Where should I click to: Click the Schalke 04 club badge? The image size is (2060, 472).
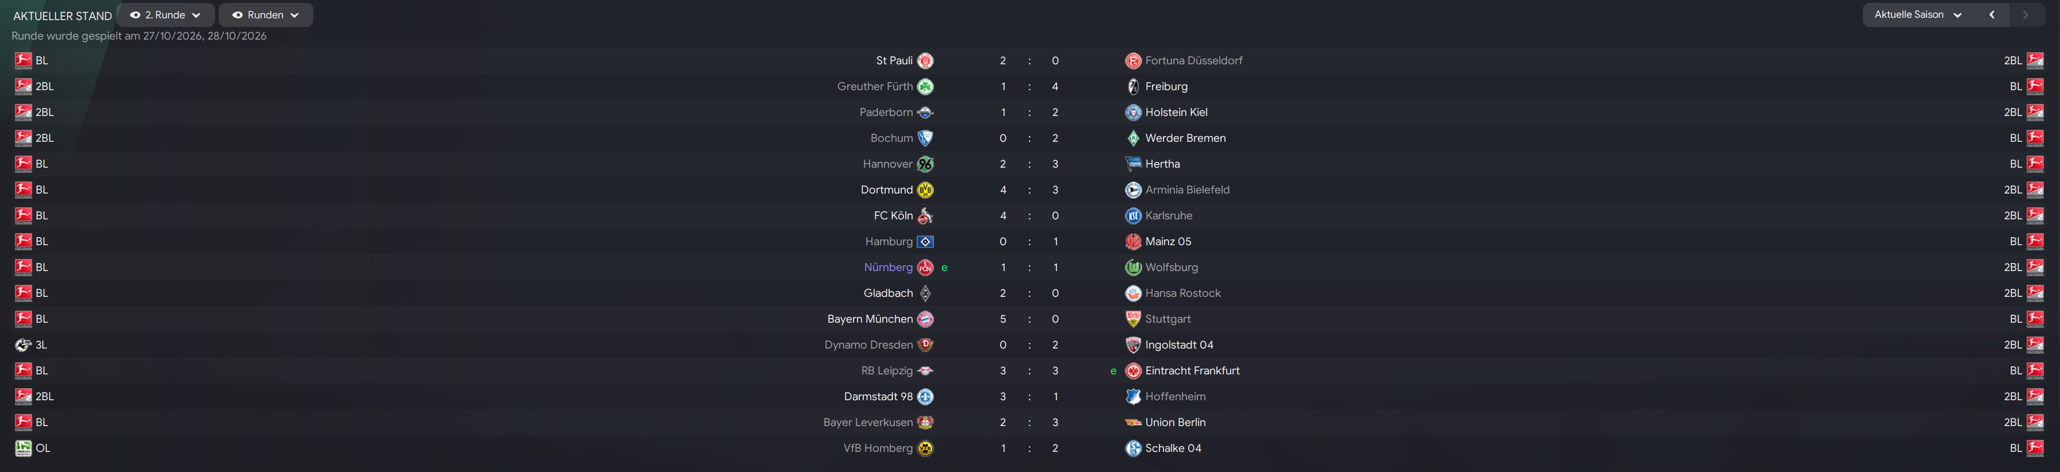1132,448
